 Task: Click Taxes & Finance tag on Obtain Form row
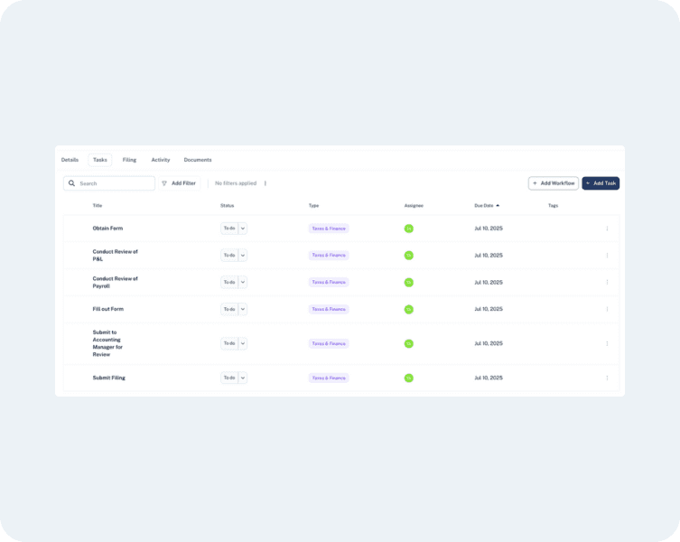click(x=329, y=229)
